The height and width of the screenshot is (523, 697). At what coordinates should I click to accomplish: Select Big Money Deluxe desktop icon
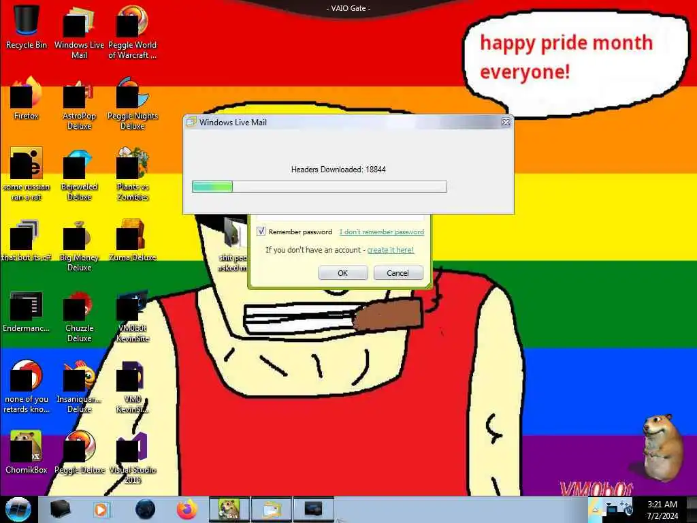[x=79, y=245]
